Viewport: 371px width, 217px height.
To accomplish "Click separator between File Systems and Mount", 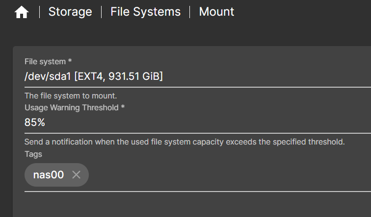I will [190, 12].
